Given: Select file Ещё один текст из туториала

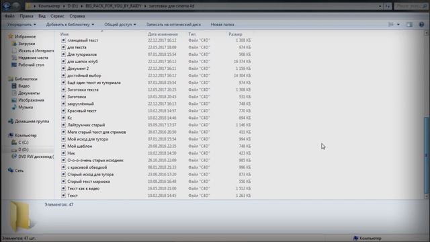Looking at the screenshot, I should click(x=94, y=83).
